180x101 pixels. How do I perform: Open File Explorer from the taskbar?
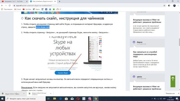tap(55, 98)
